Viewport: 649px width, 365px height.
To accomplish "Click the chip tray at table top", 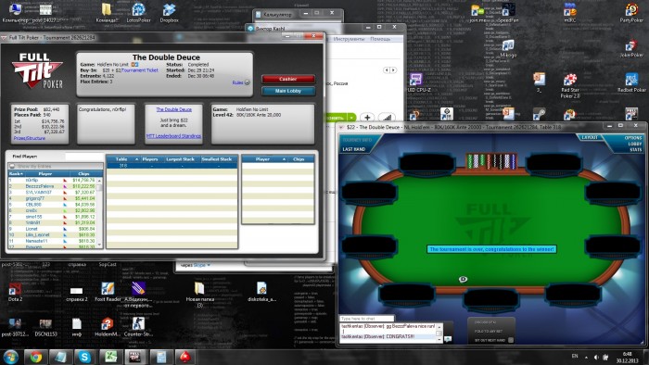I will coord(491,161).
